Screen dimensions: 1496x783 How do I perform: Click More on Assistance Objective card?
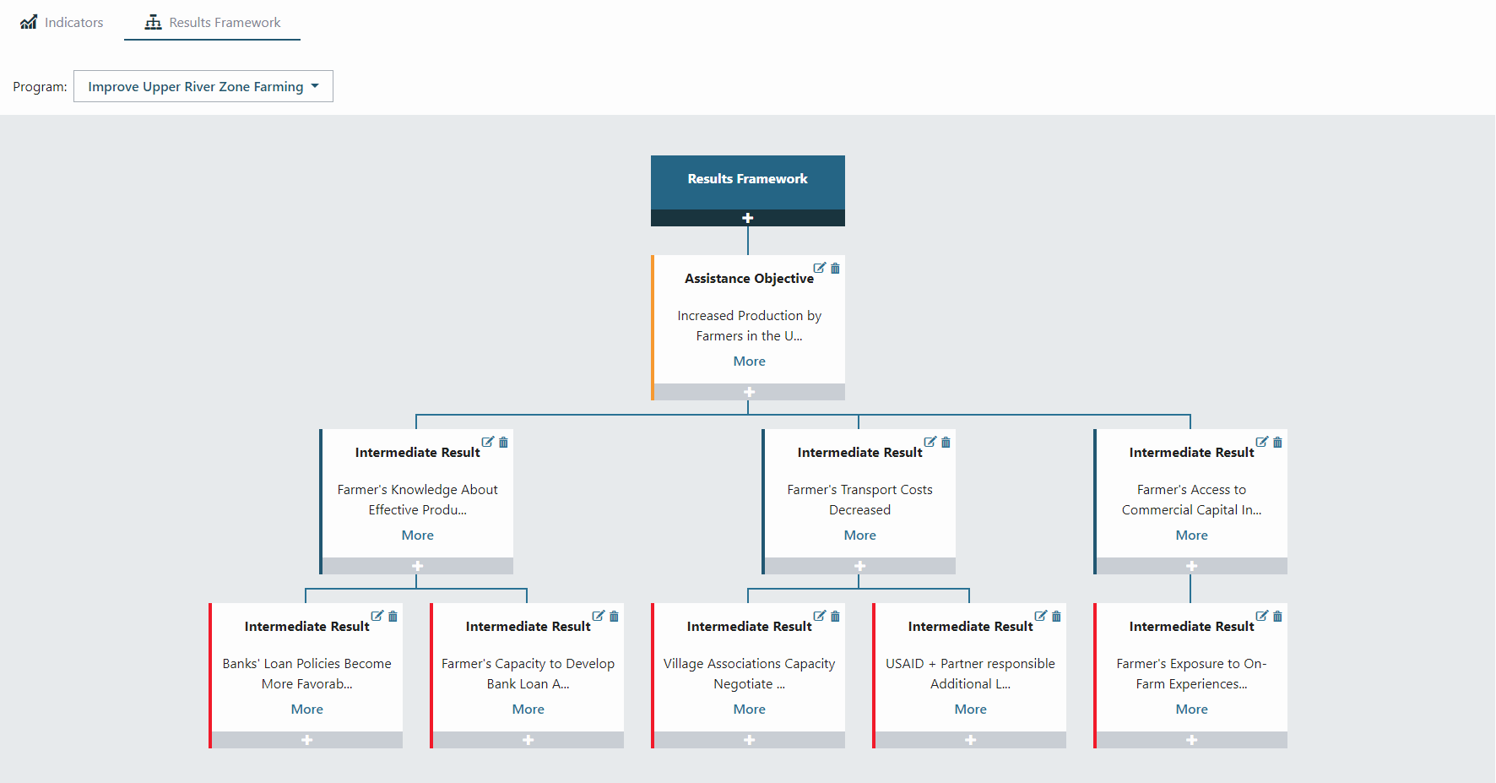(x=749, y=362)
